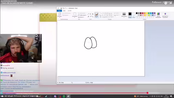This screenshot has width=174, height=98.
Task: Switch to the Ansicht ribbon tab
Action: click(x=70, y=11)
